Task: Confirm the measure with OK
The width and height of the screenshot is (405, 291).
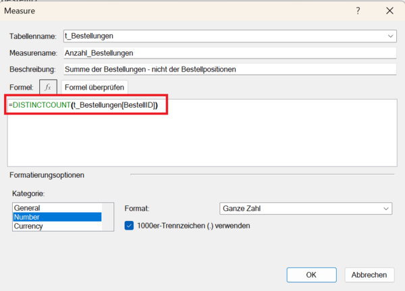Action: 311,275
